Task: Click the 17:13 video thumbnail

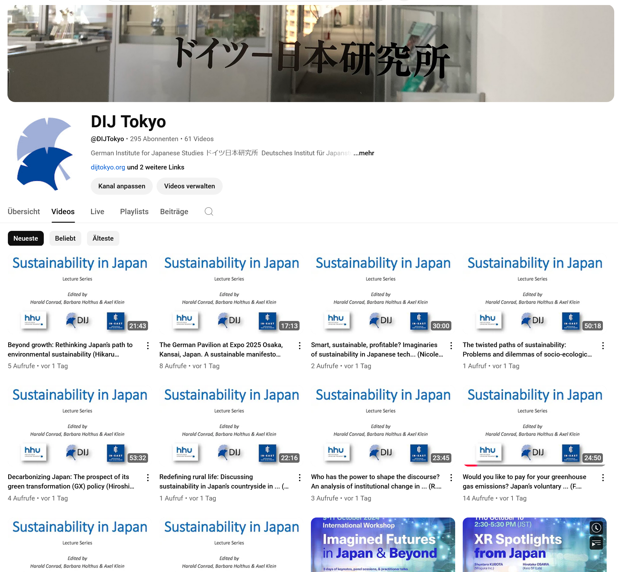Action: click(x=232, y=293)
